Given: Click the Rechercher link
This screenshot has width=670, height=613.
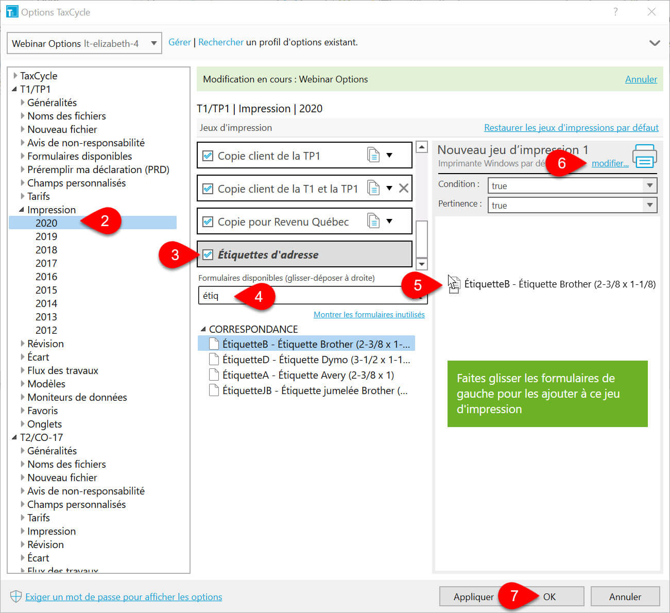Looking at the screenshot, I should pyautogui.click(x=221, y=42).
